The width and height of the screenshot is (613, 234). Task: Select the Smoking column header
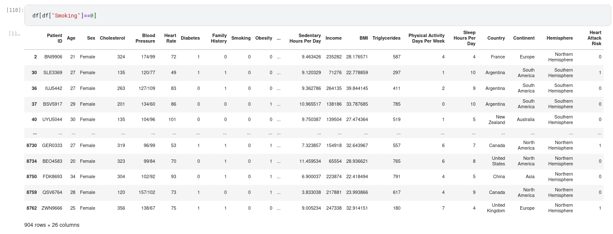241,38
